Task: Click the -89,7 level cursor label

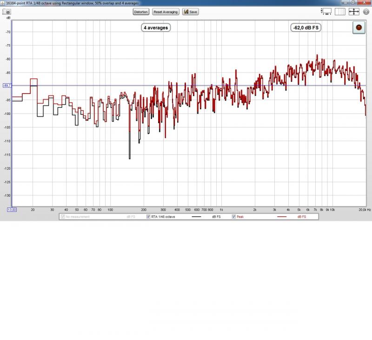Action: [x=7, y=86]
